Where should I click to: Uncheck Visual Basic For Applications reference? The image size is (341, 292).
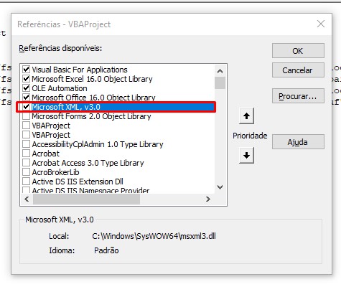pos(26,70)
